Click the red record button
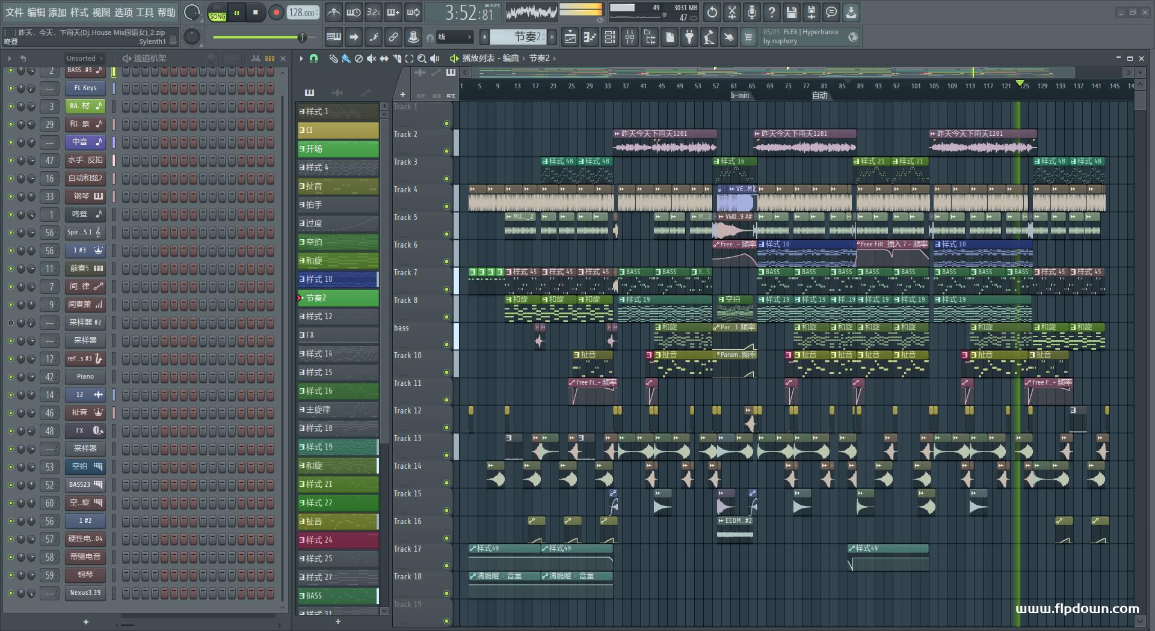 [x=276, y=13]
